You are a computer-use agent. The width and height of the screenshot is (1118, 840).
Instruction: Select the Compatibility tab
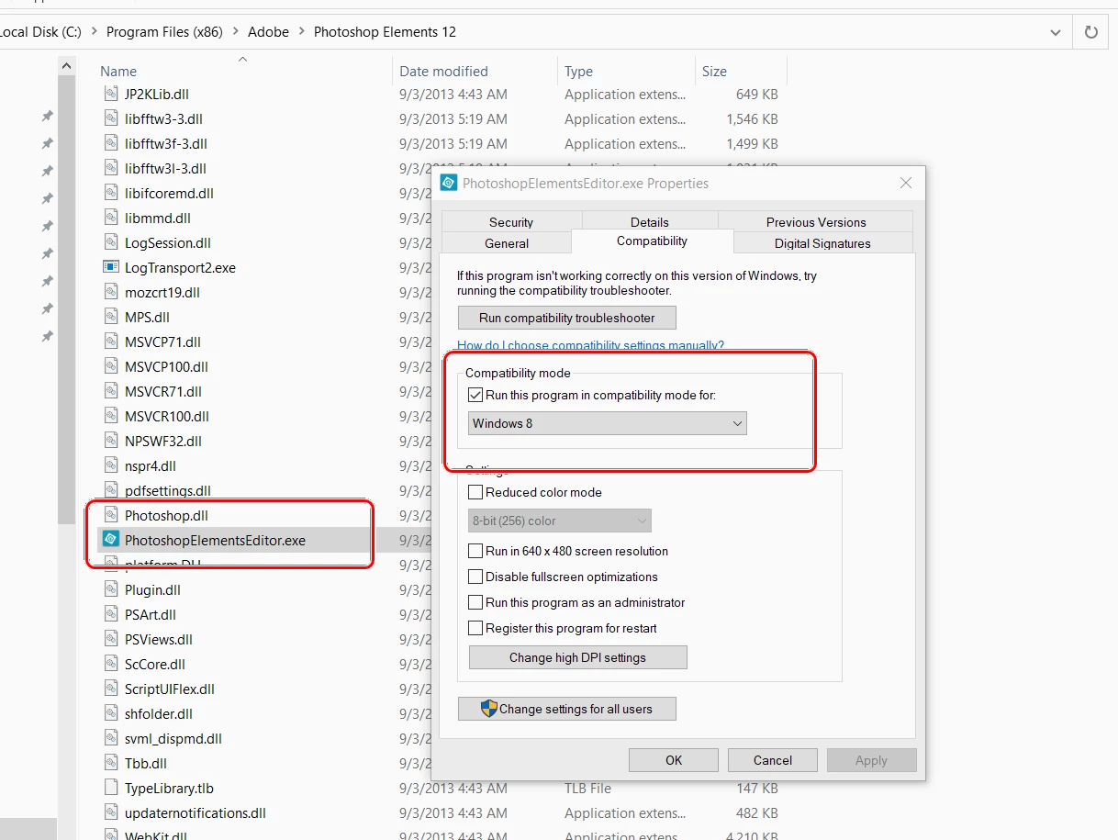pyautogui.click(x=652, y=241)
